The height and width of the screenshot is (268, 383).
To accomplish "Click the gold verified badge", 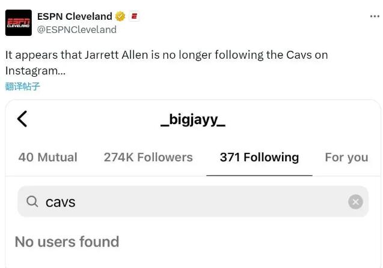I will [120, 16].
